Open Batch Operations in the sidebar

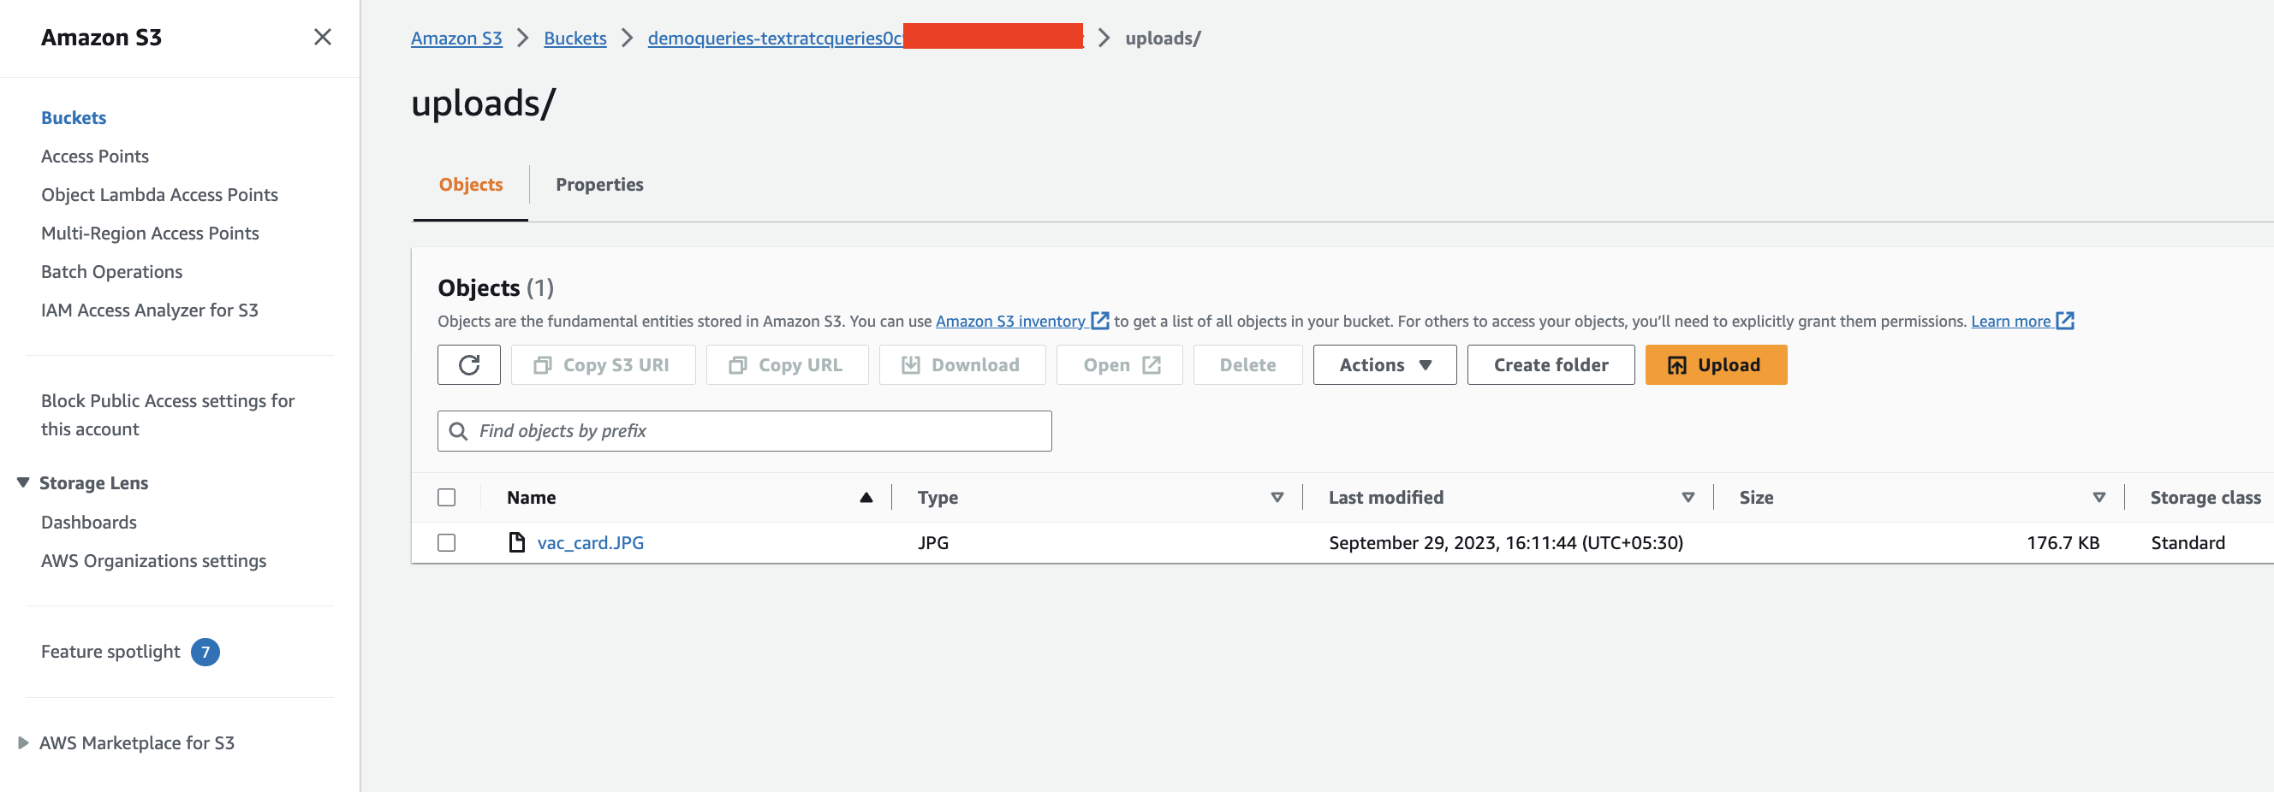click(111, 273)
